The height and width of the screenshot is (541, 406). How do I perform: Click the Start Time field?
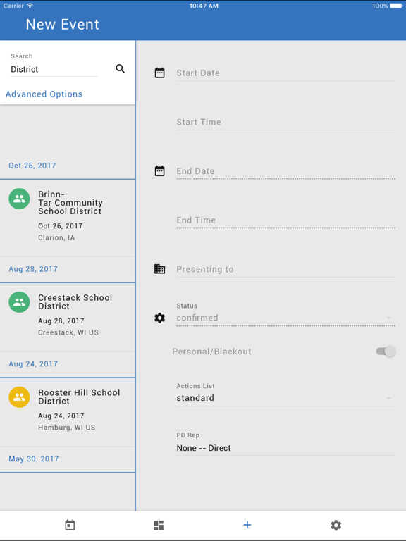285,122
